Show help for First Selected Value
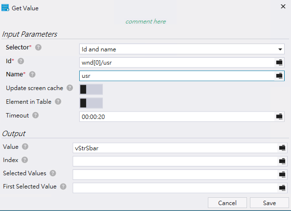 click(63, 187)
